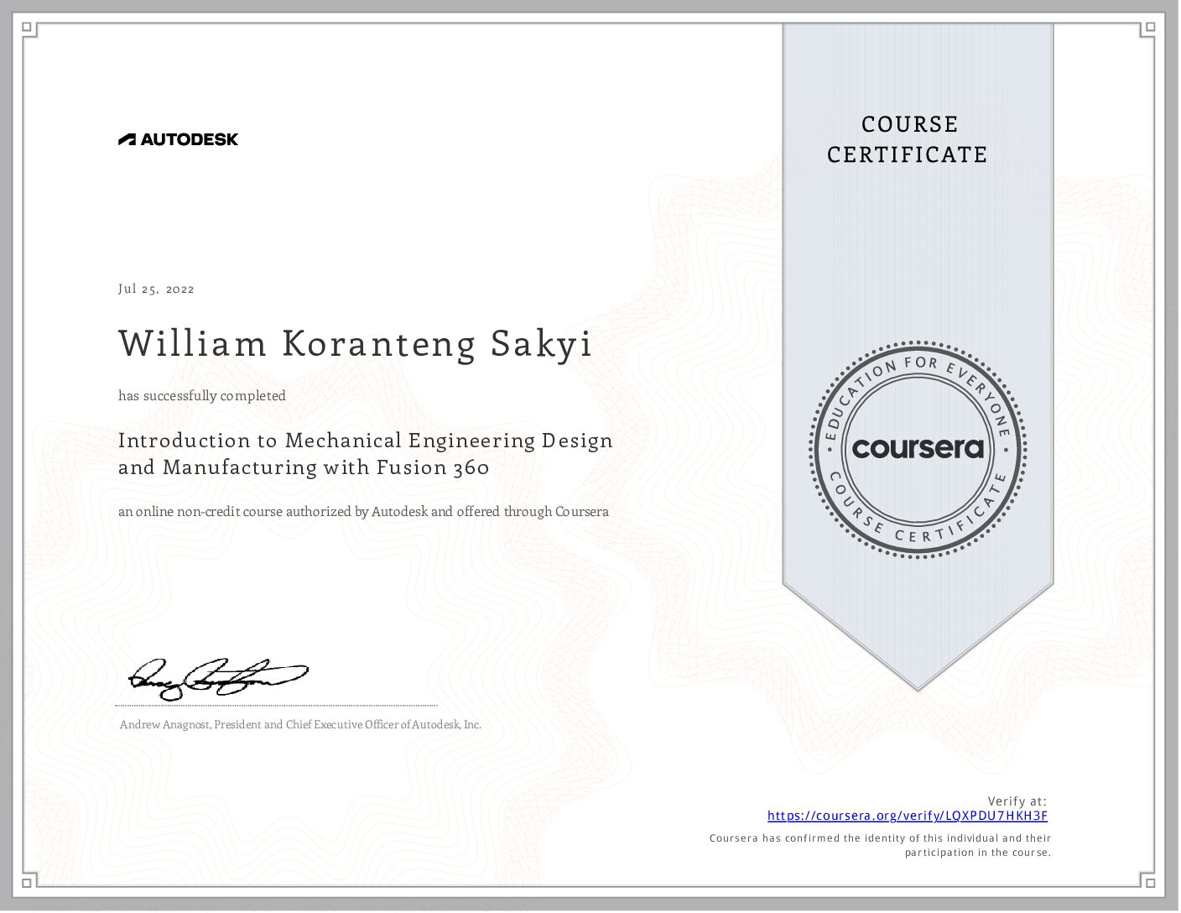This screenshot has width=1181, height=913.
Task: Click the Jul 25, 2022 date
Action: (x=156, y=290)
